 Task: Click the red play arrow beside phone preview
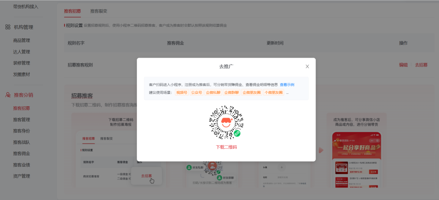pyautogui.click(x=321, y=150)
